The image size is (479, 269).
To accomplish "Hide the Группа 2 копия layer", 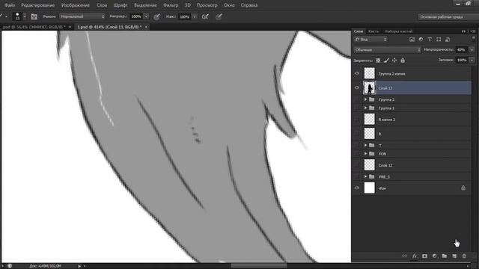I will coord(357,73).
